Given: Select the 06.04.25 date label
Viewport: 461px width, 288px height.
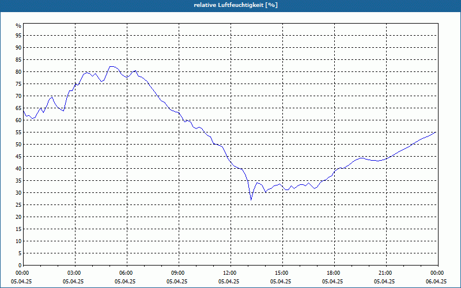Looking at the screenshot, I should pos(436,282).
